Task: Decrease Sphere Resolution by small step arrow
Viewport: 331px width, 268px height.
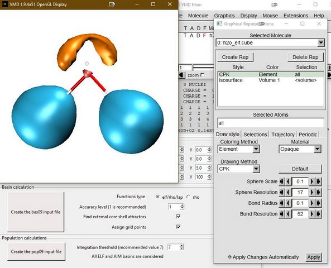Action: (288, 193)
